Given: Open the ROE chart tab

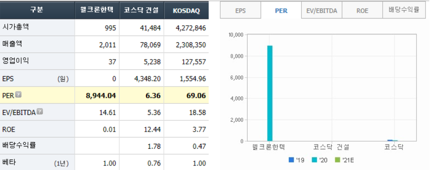Looking at the screenshot, I should pyautogui.click(x=362, y=11).
